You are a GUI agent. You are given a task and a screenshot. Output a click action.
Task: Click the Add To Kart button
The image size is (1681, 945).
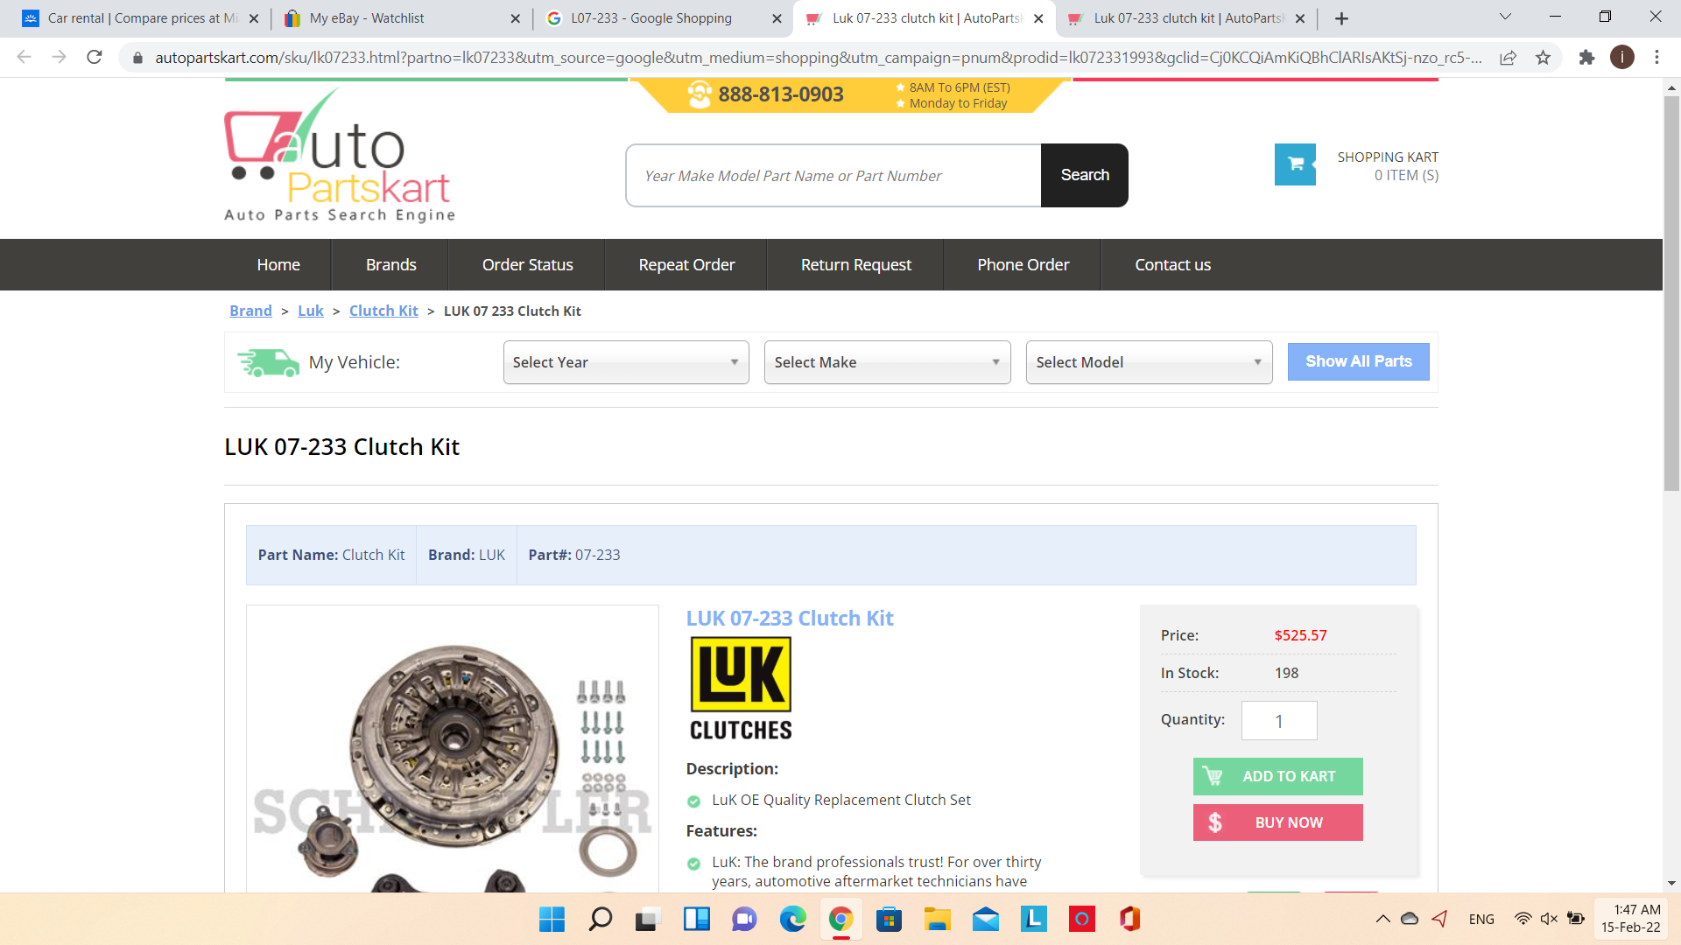click(1277, 776)
